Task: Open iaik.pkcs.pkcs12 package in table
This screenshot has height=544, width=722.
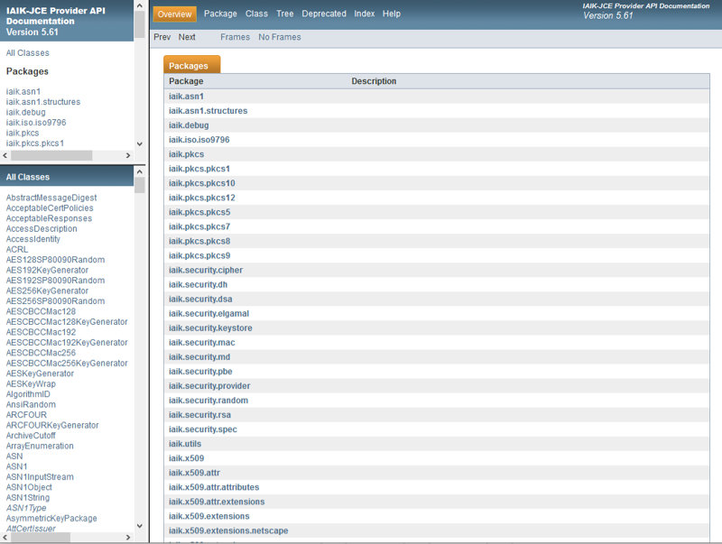Action: click(201, 198)
